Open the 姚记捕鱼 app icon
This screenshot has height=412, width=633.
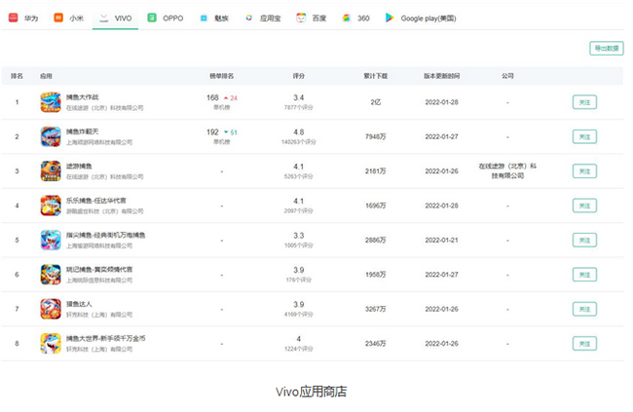tap(51, 275)
